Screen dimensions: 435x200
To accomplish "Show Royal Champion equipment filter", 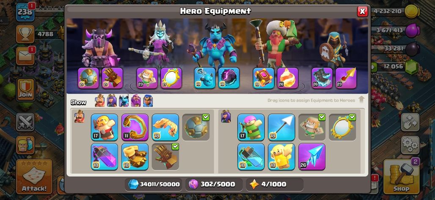I will click(x=148, y=101).
